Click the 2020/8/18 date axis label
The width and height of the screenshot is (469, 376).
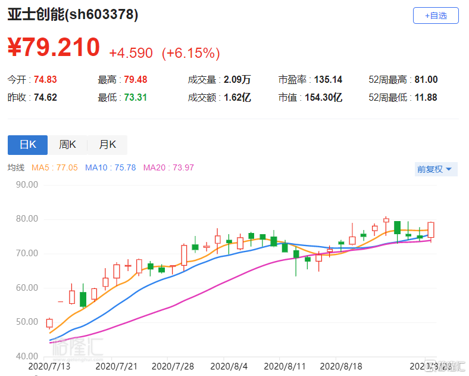[x=341, y=366]
